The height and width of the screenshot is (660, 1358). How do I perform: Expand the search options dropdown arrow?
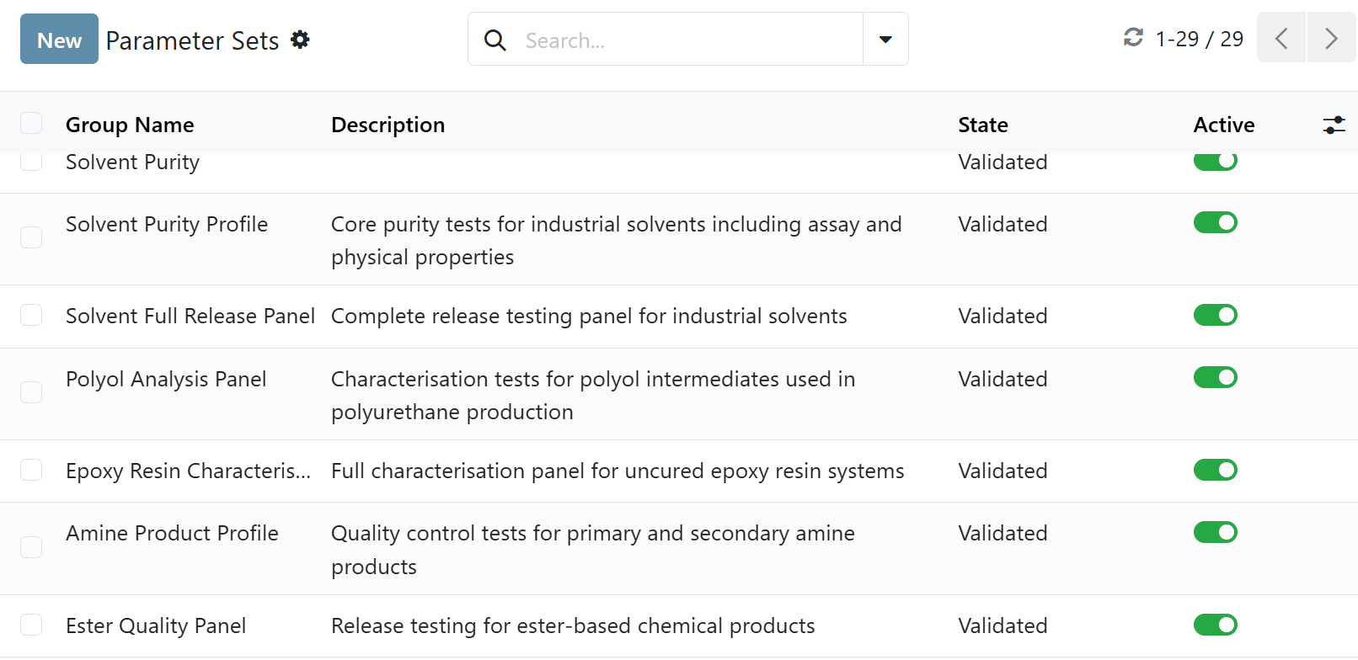pos(885,40)
